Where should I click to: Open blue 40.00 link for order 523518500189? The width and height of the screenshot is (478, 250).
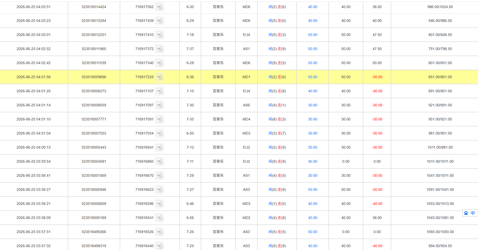tap(313, 218)
